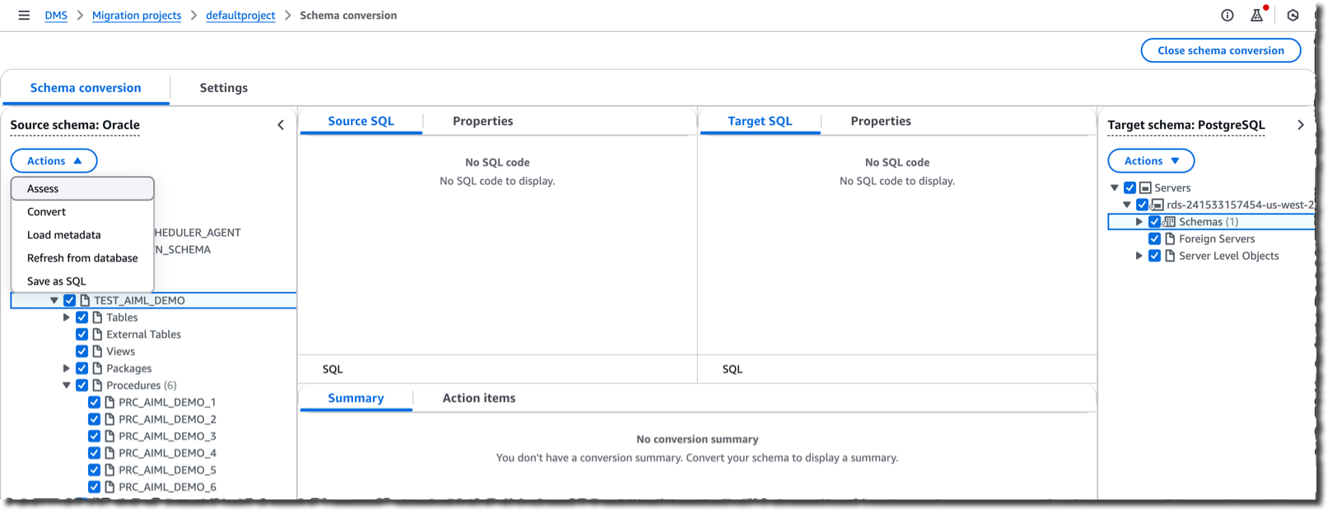This screenshot has width=1327, height=510.
Task: Click the Servers icon in the target tree
Action: pyautogui.click(x=1144, y=187)
